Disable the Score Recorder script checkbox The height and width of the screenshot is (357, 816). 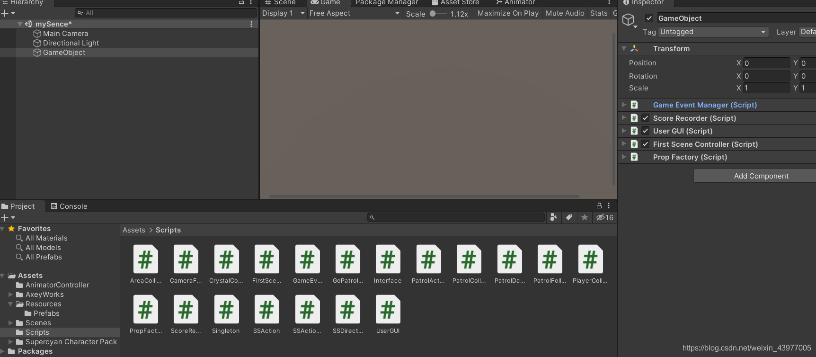point(646,118)
